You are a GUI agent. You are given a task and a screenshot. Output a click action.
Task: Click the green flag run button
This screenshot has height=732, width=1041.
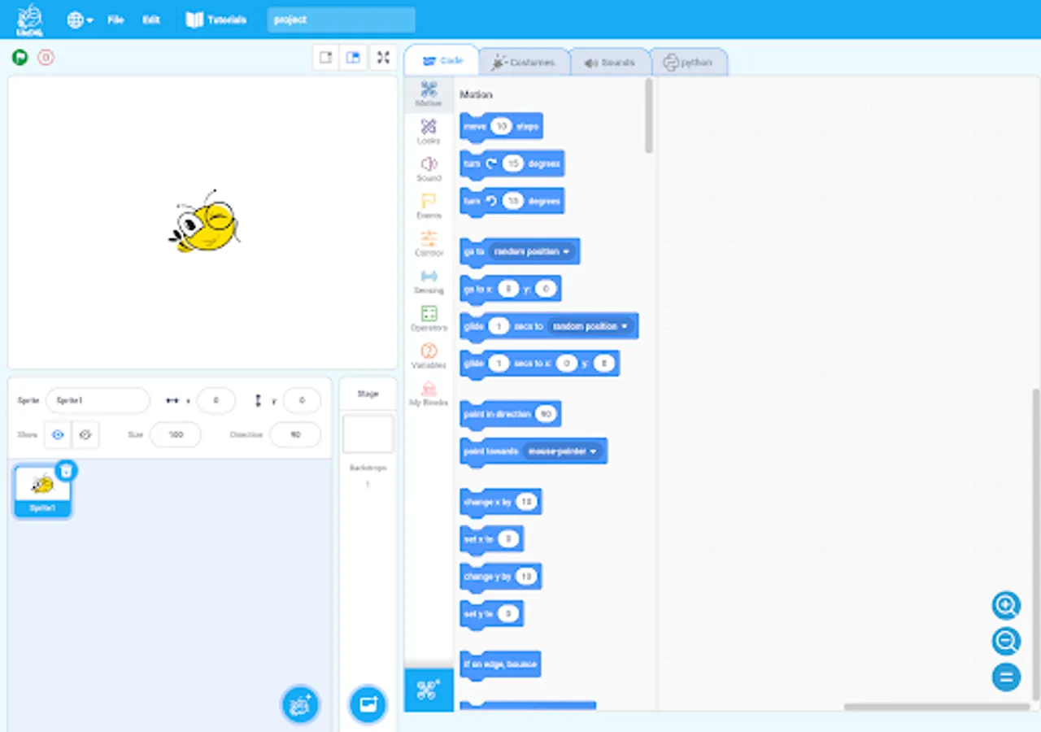coord(20,58)
